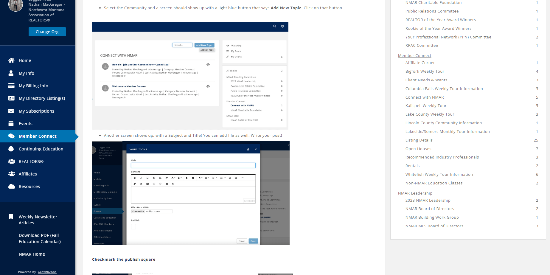550x275 pixels.
Task: Open Rentals category
Action: (412, 166)
